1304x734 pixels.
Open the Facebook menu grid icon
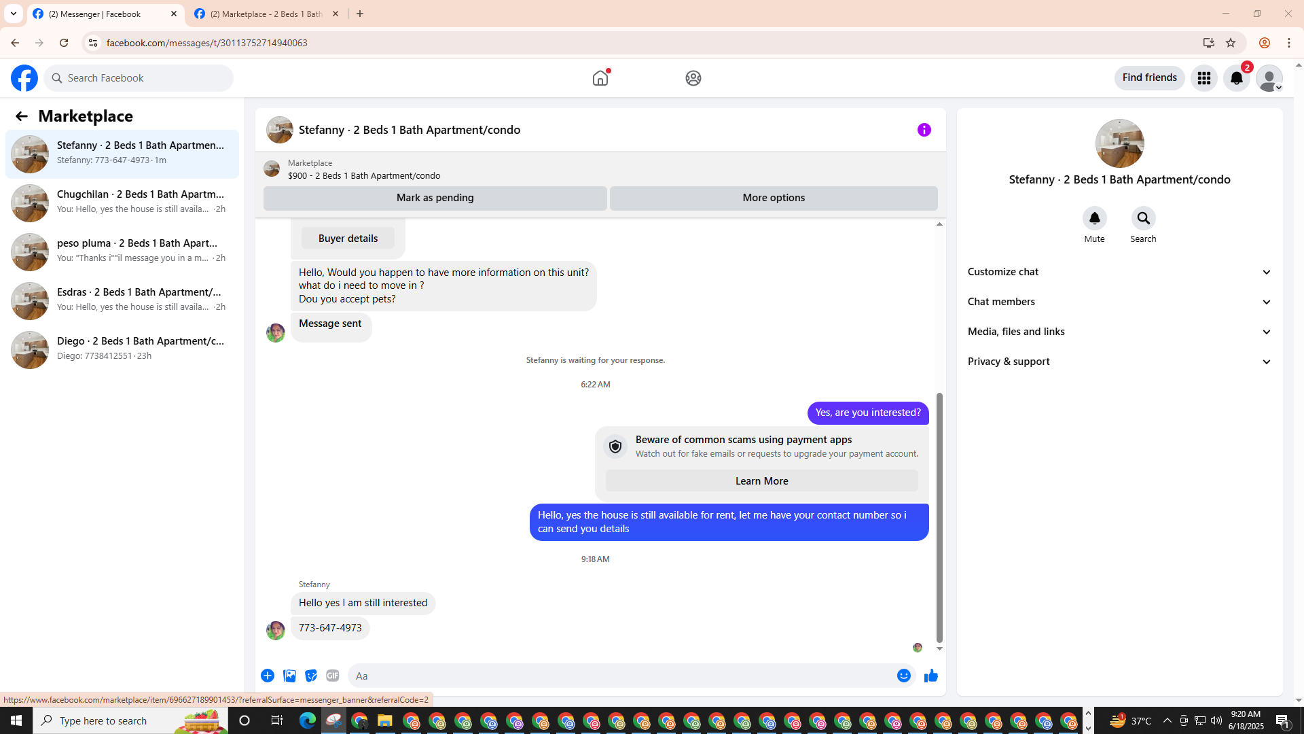(x=1204, y=78)
